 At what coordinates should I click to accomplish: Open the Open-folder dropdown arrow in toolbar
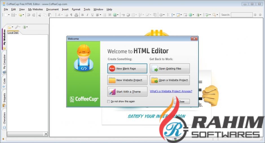pos(23,15)
